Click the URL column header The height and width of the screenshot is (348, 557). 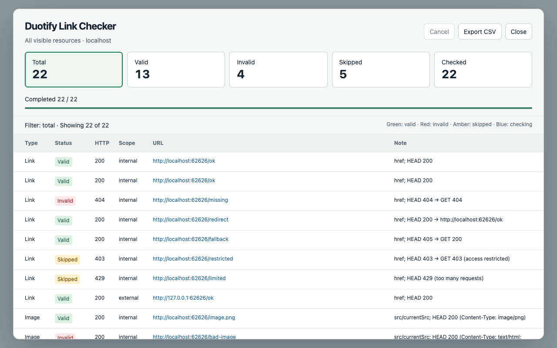pos(158,143)
